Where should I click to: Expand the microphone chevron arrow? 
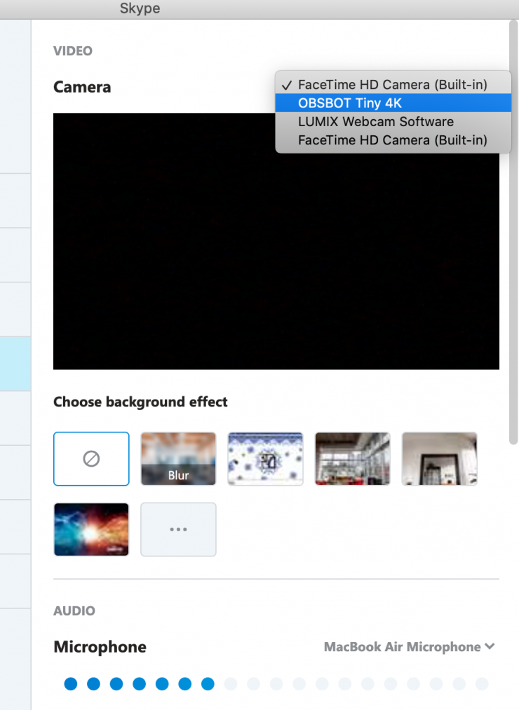coord(490,646)
